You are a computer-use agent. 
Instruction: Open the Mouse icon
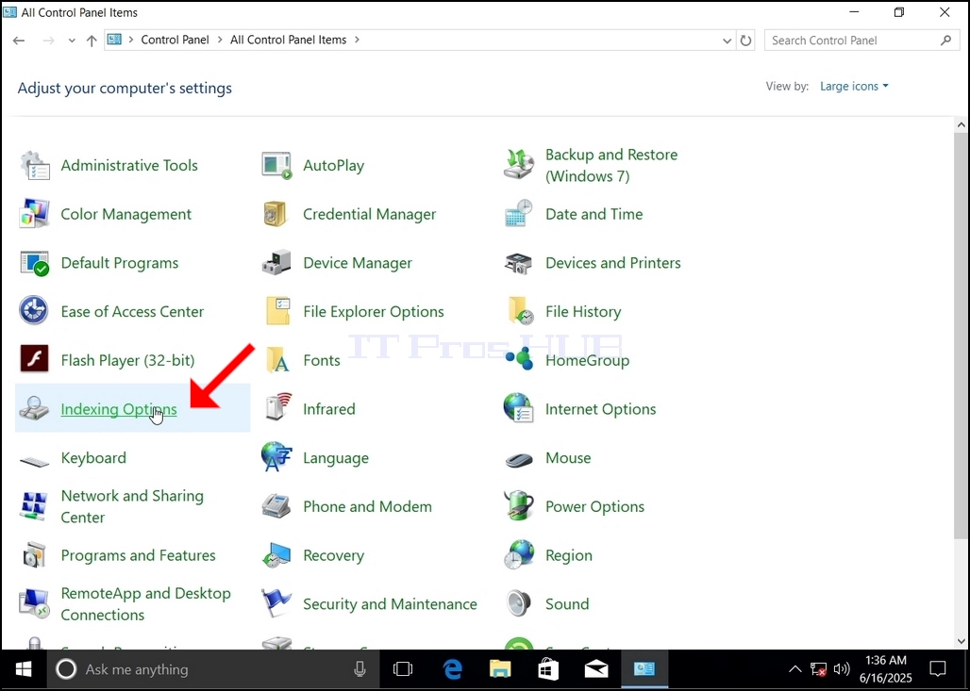click(519, 460)
